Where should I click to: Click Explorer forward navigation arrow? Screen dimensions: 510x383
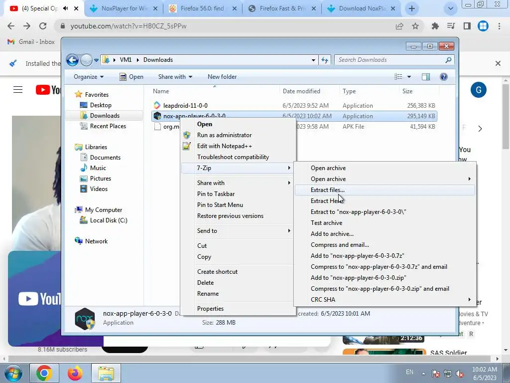[x=86, y=60]
